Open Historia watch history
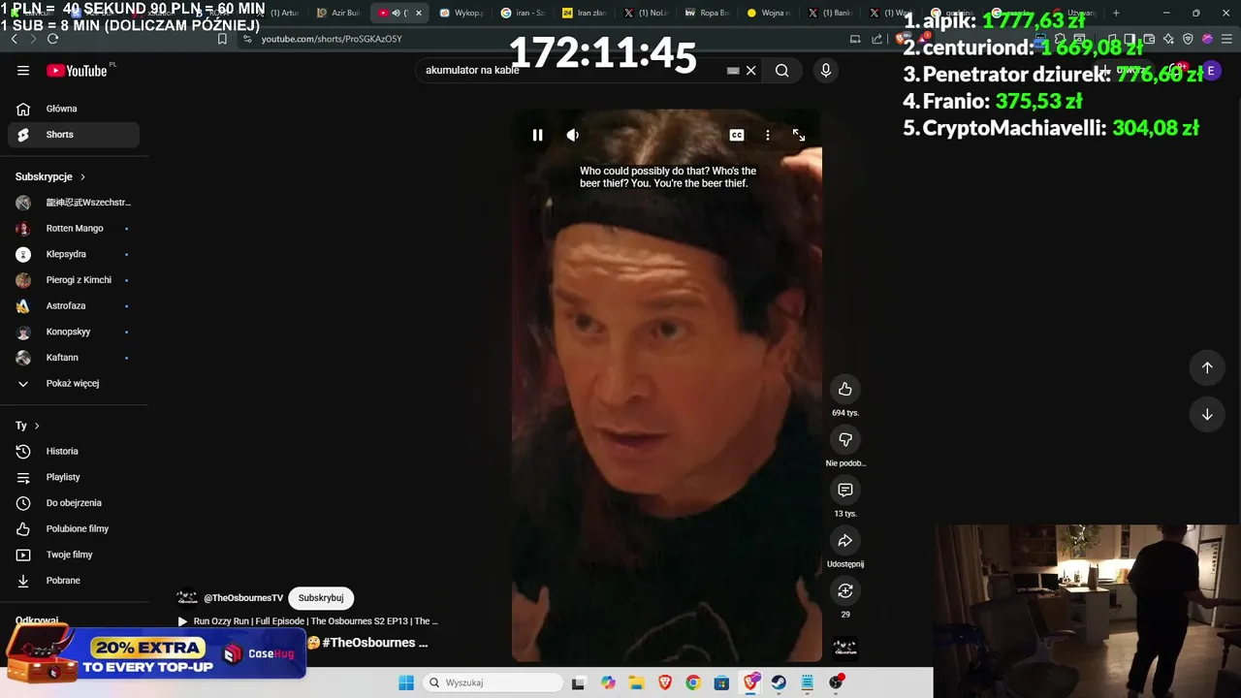 tap(74, 451)
